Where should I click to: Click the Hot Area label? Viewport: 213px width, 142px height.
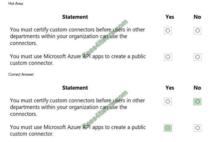pyautogui.click(x=16, y=3)
